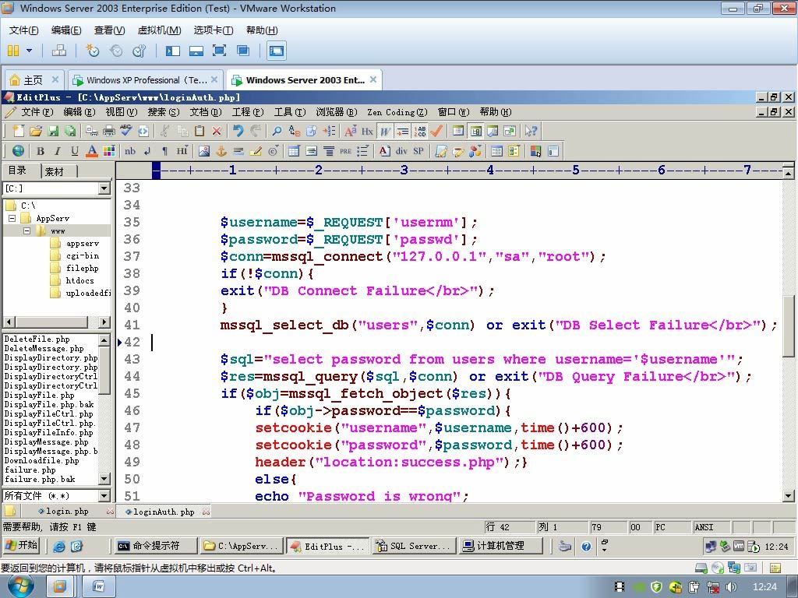Toggle line numbers 1AB 2CD button
This screenshot has height=598, width=798.
[x=420, y=131]
